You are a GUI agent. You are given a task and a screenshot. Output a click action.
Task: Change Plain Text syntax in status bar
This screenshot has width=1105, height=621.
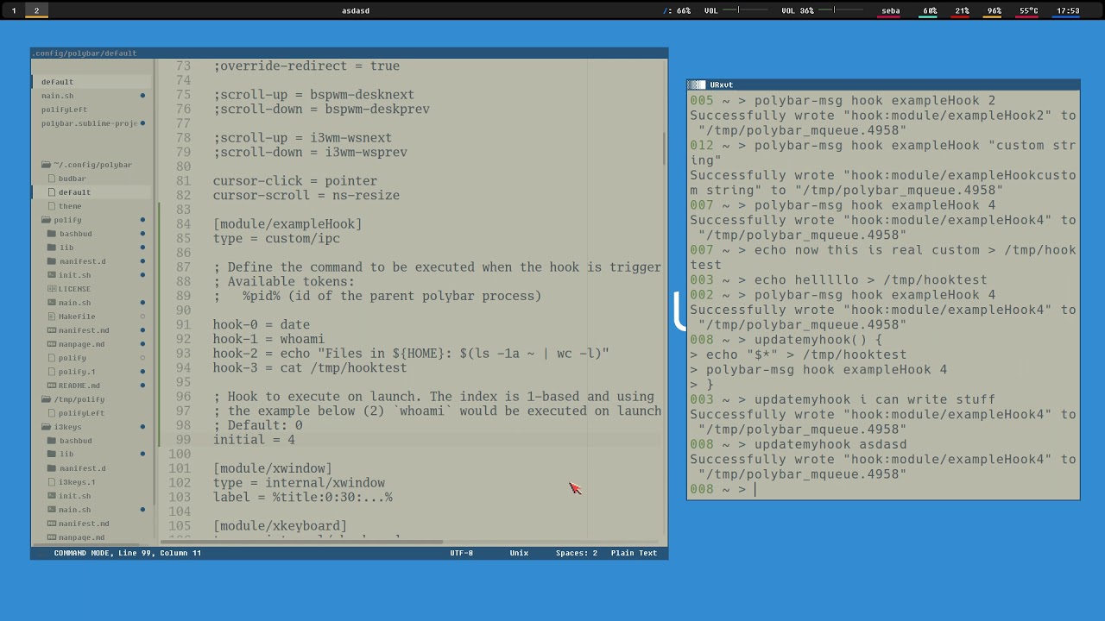634,553
